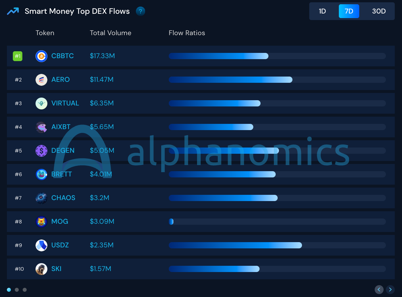Click the $11.47M volume value
Screen dimensions: 402x297
coord(102,80)
